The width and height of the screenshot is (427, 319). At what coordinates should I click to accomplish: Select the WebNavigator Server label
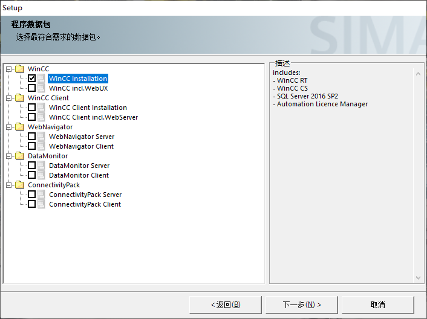point(82,137)
